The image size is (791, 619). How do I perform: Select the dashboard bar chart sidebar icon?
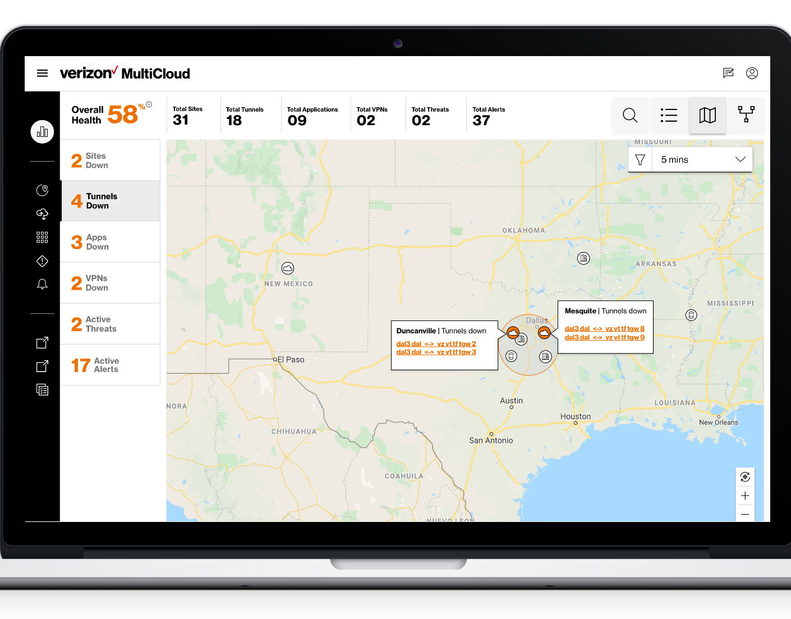point(42,132)
